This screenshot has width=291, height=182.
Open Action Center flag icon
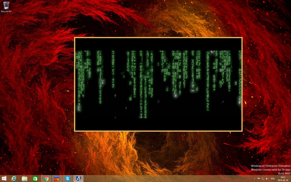click(x=259, y=179)
